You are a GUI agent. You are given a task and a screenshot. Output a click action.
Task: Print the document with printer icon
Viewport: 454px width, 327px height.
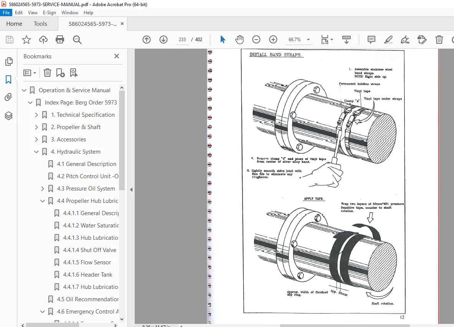[60, 40]
